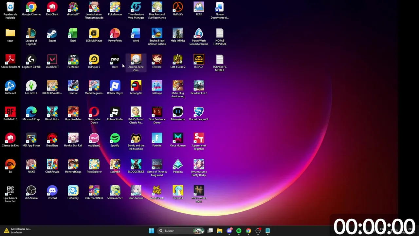Select the Umamusume Pretty Derby icon
Screen dimensions: 419x236
point(199,168)
